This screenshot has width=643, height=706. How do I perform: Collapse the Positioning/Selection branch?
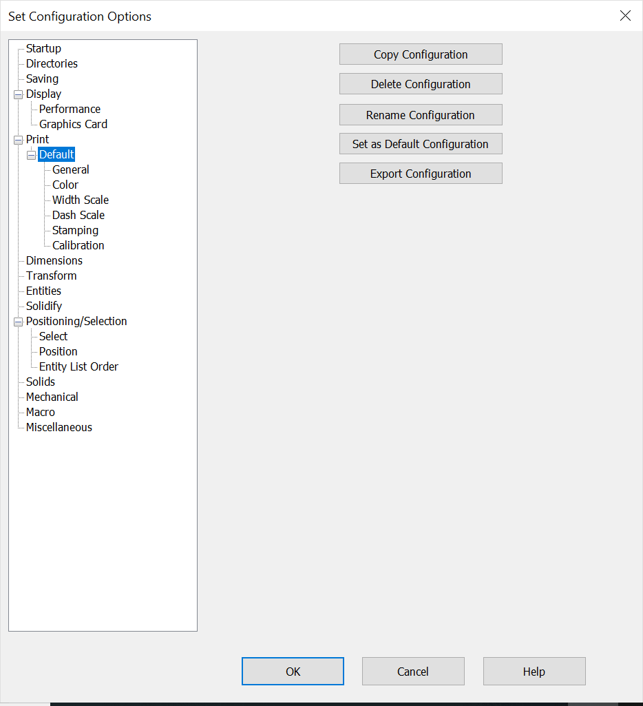tap(18, 321)
